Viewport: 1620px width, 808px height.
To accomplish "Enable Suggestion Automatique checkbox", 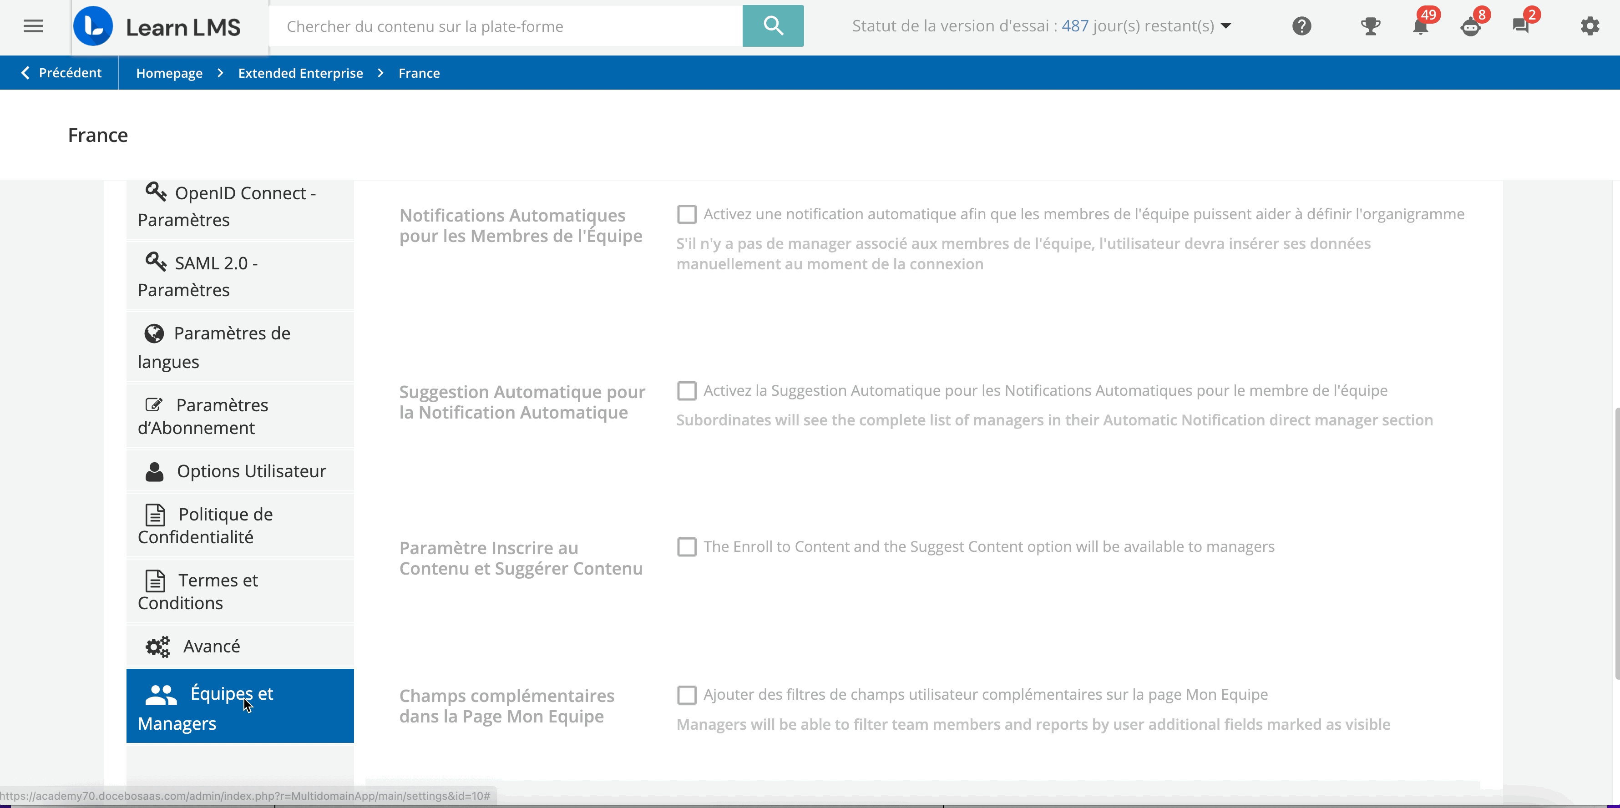I will point(687,391).
